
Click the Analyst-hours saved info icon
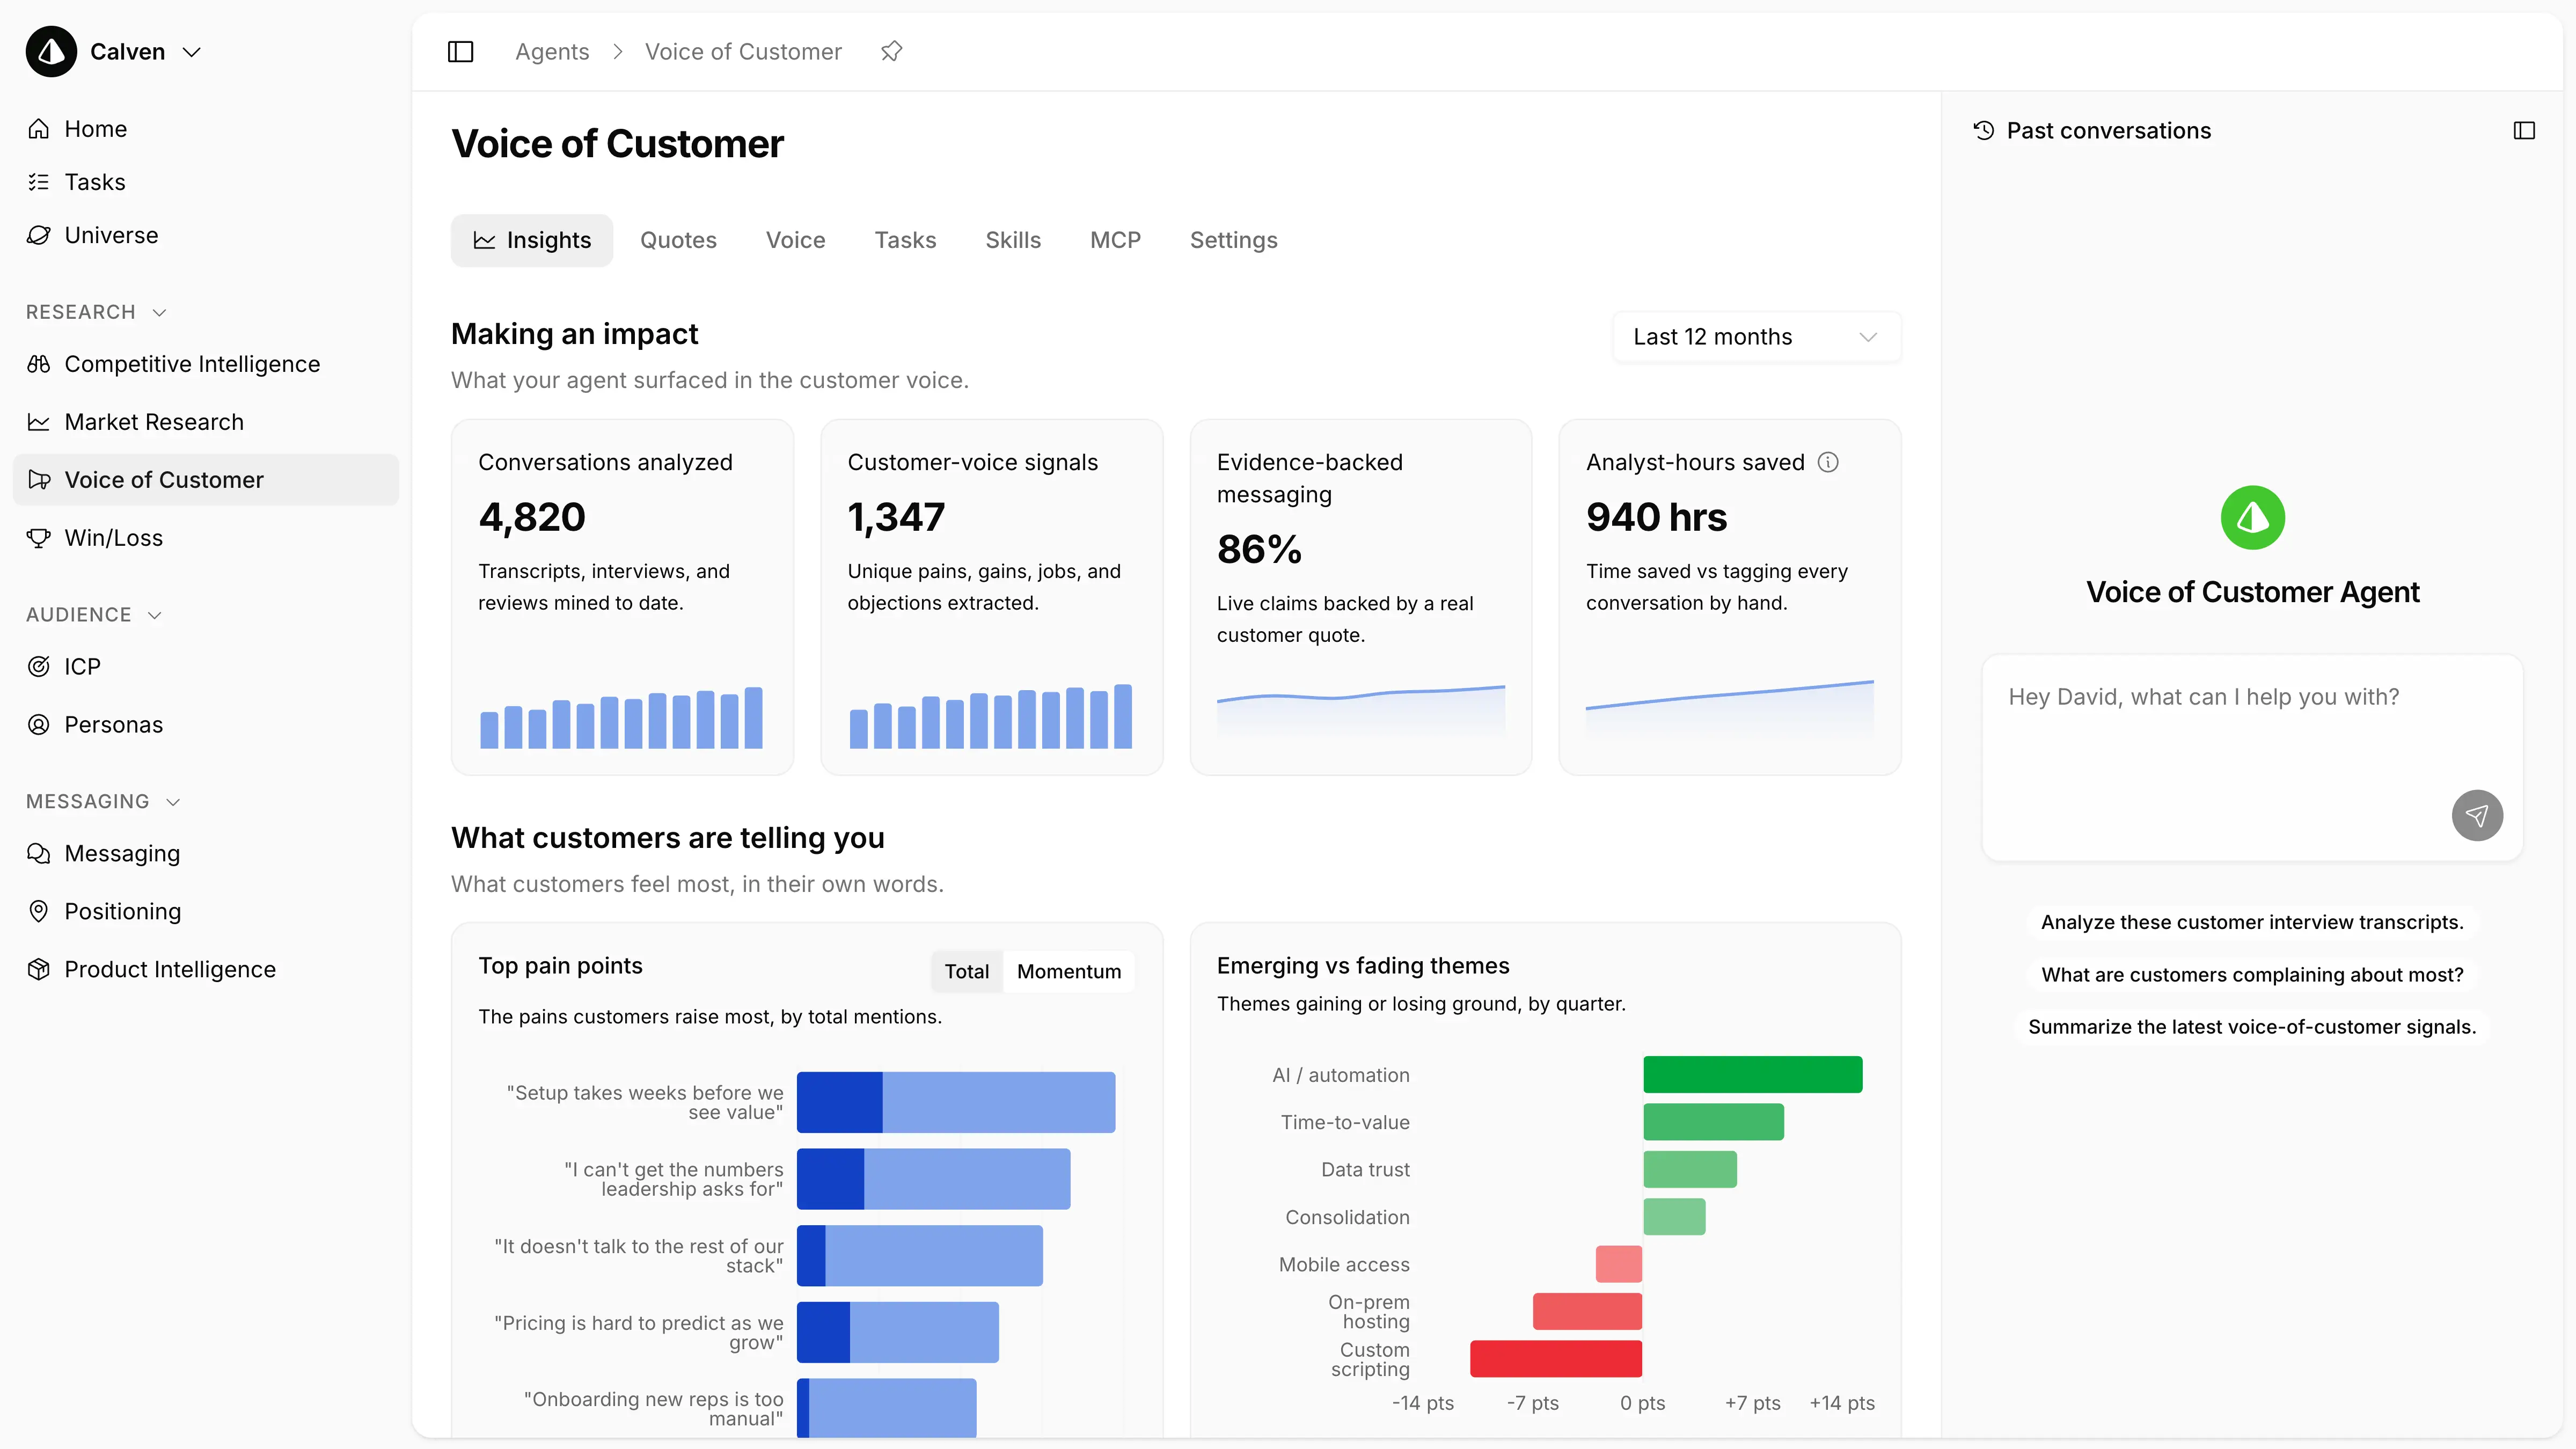coord(1828,462)
